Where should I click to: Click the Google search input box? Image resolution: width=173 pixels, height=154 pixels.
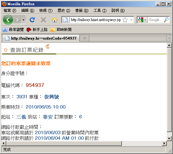pos(155,20)
